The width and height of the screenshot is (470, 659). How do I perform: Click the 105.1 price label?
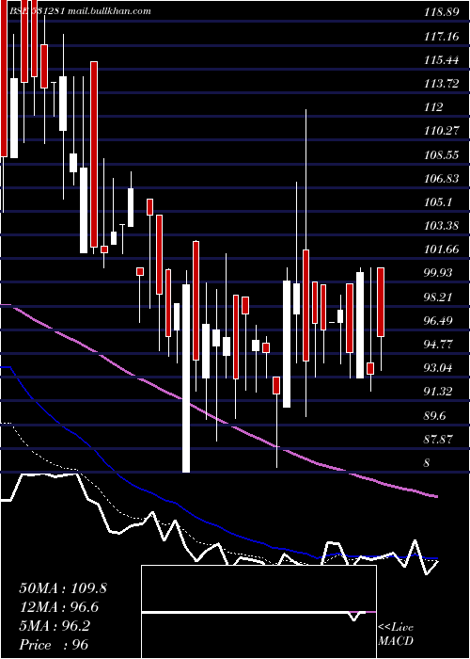coord(438,202)
